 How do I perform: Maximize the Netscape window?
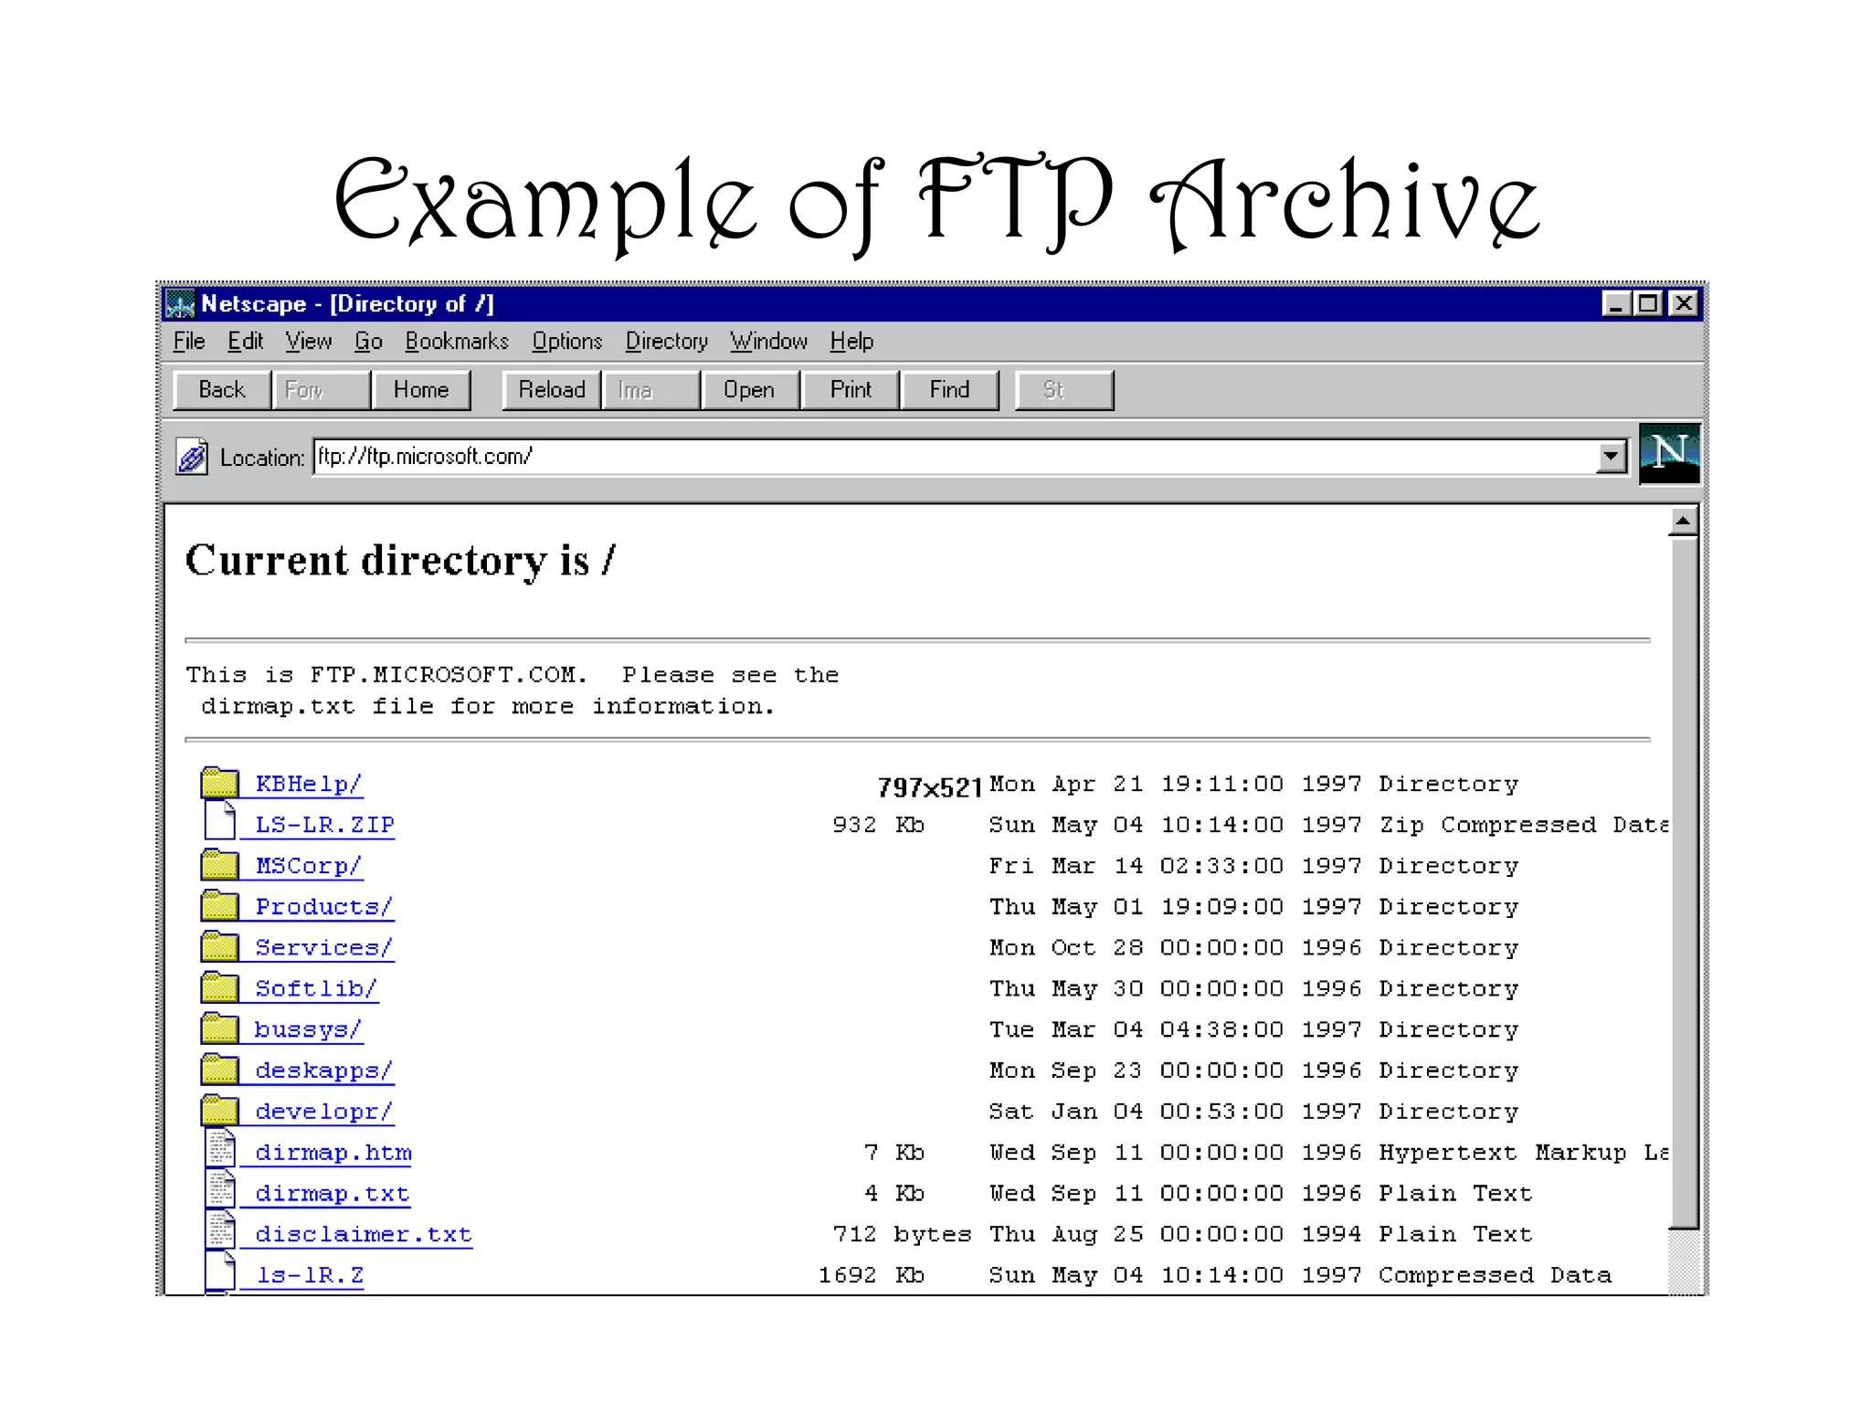[1648, 303]
